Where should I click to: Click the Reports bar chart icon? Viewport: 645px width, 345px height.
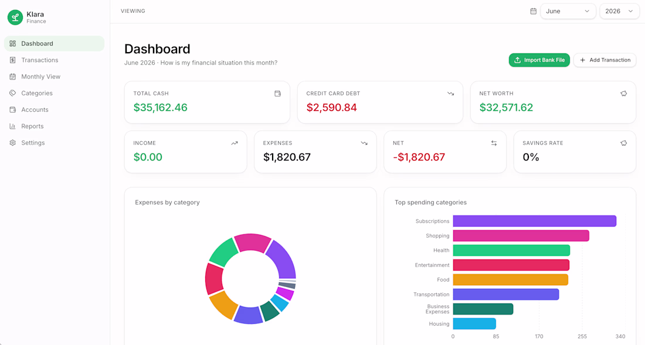pos(13,126)
